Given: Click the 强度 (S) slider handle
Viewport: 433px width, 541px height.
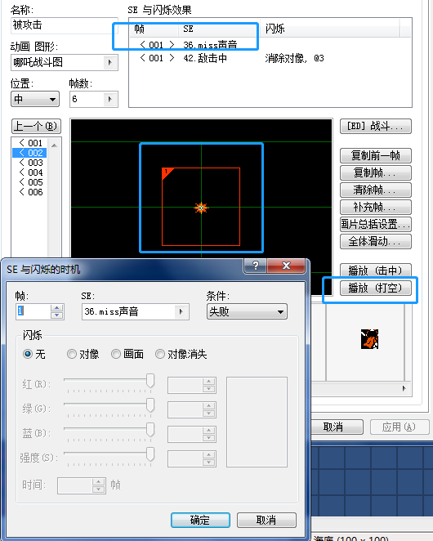Looking at the screenshot, I should pyautogui.click(x=150, y=454).
